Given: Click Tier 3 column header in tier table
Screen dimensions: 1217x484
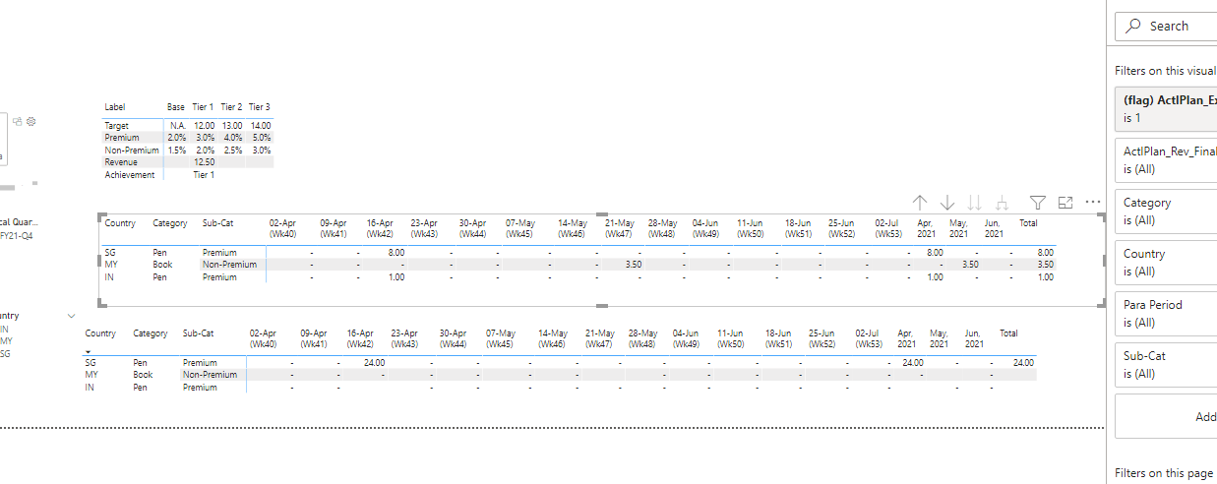Looking at the screenshot, I should 260,106.
